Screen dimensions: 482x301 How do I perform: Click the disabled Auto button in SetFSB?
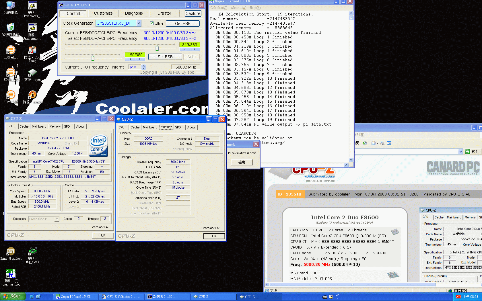point(191,57)
